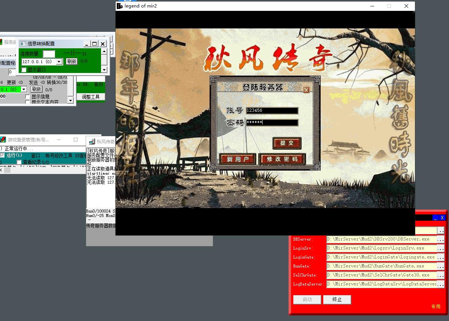
Task: Open the 窗口 menu in login manager
Action: click(x=36, y=155)
